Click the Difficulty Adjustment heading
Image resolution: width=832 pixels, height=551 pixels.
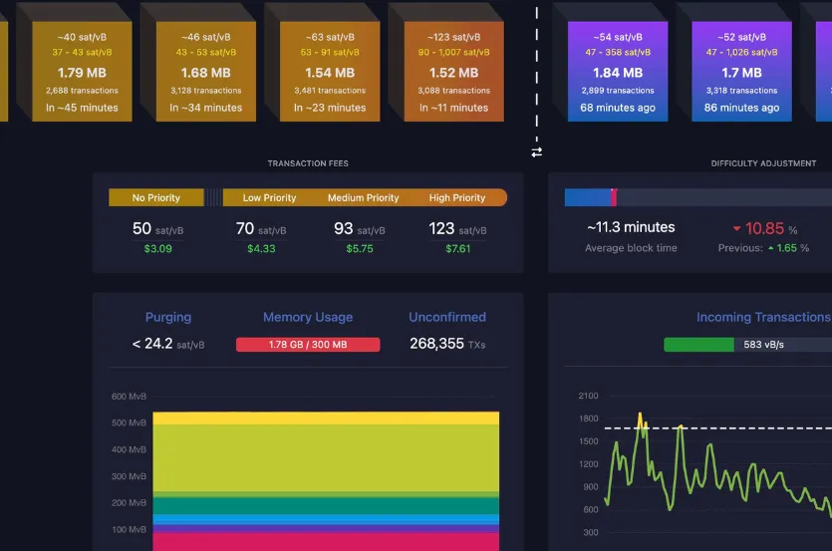click(763, 163)
